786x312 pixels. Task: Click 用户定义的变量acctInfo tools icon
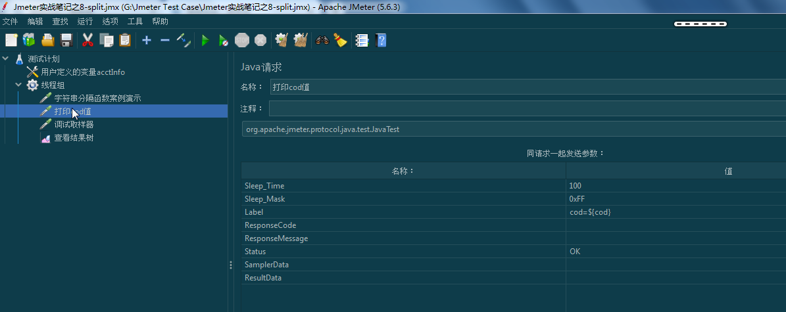[x=33, y=72]
